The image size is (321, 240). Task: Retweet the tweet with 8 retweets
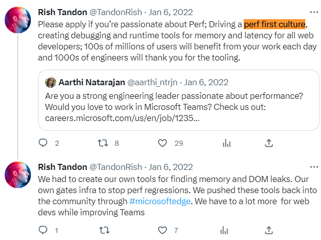pos(103,143)
